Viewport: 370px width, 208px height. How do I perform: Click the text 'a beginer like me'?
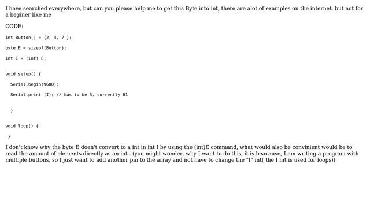click(28, 14)
